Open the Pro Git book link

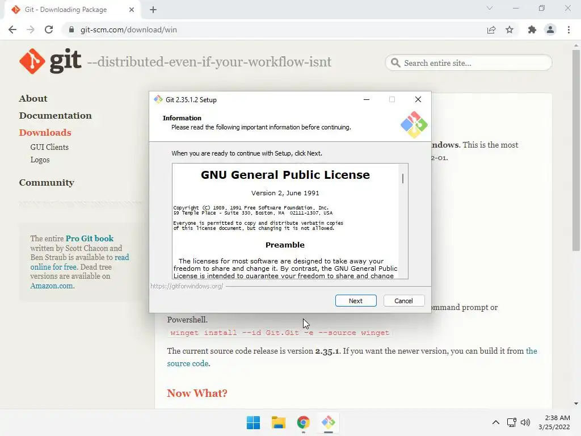90,238
